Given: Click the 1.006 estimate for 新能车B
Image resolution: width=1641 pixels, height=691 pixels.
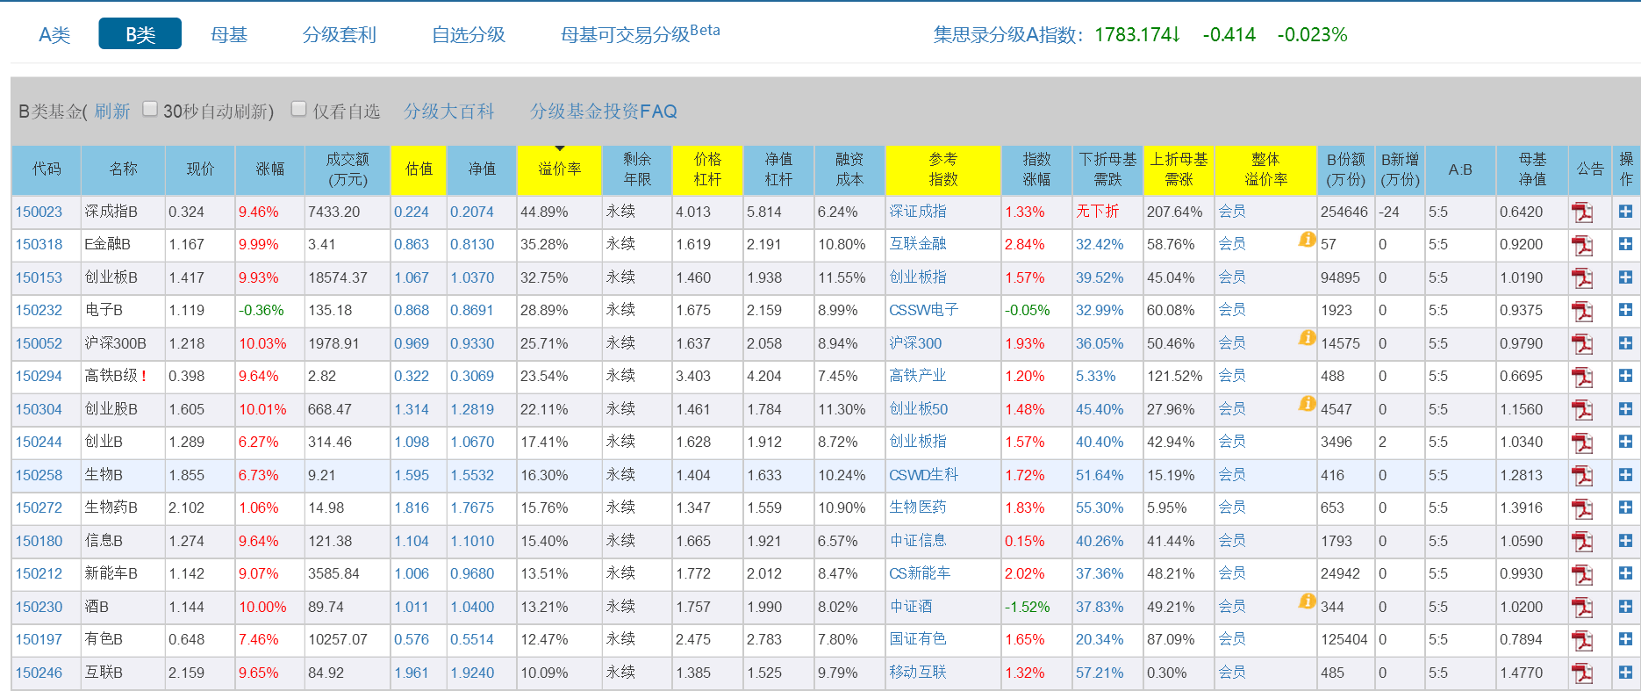Looking at the screenshot, I should point(412,573).
